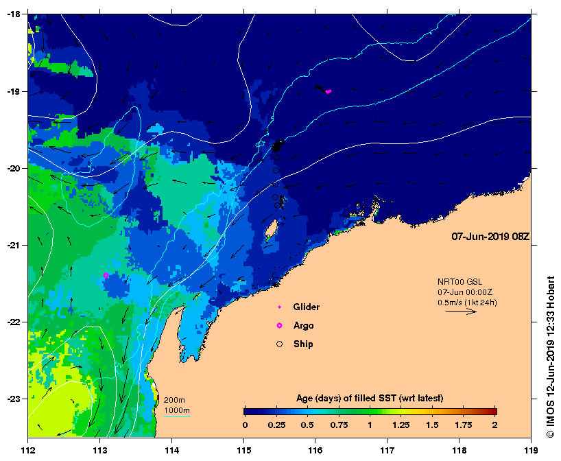Click the Glider legend symbol
The image size is (561, 461).
click(279, 307)
